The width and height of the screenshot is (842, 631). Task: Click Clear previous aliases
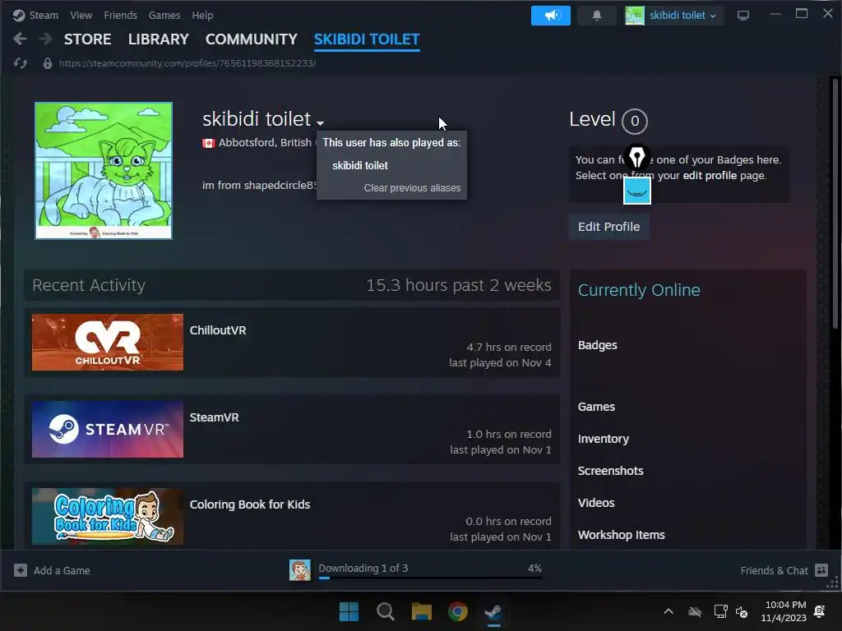pos(412,188)
